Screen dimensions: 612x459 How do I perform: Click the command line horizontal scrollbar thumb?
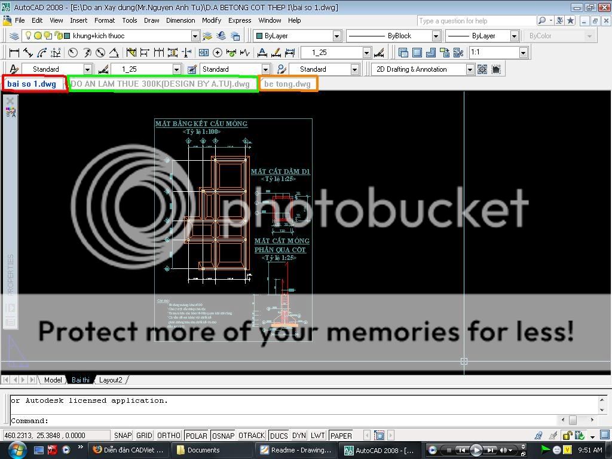[573, 420]
